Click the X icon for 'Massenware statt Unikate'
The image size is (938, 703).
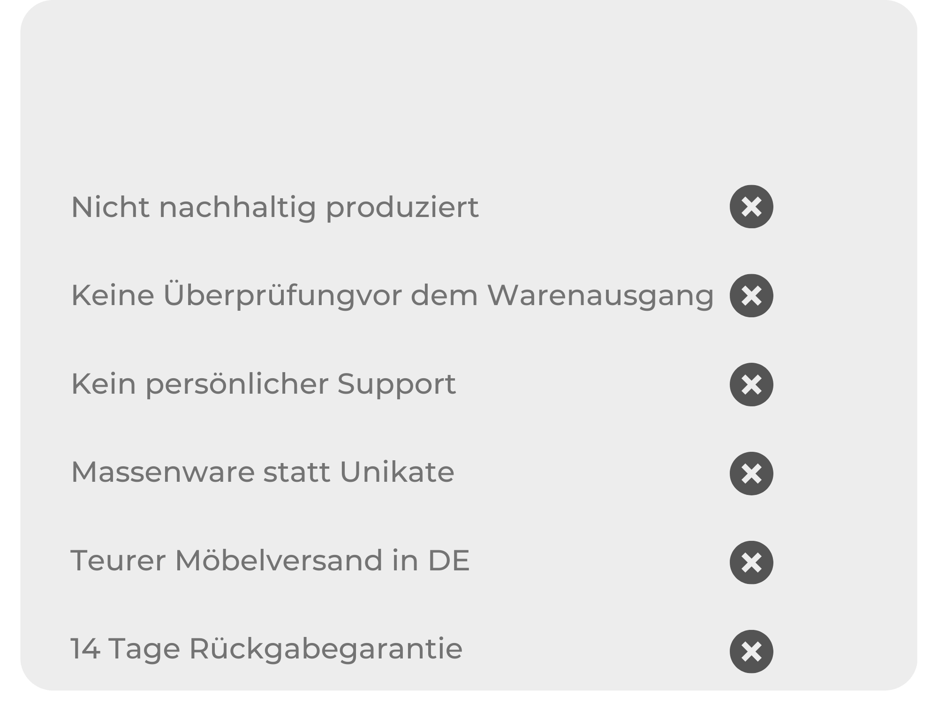(751, 473)
